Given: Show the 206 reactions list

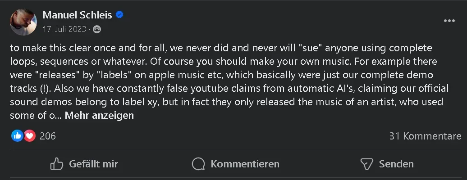Looking at the screenshot, I should click(x=48, y=136).
